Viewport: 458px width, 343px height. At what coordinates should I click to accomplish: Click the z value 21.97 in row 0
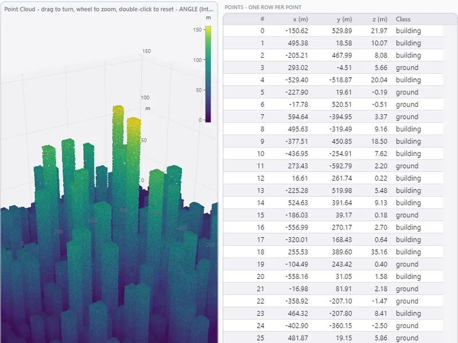pyautogui.click(x=379, y=31)
